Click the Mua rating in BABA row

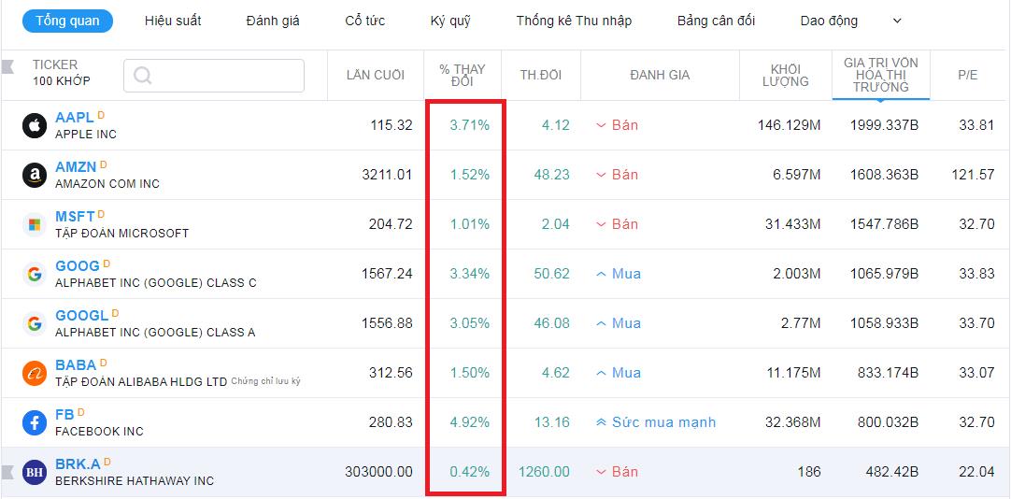coord(619,373)
